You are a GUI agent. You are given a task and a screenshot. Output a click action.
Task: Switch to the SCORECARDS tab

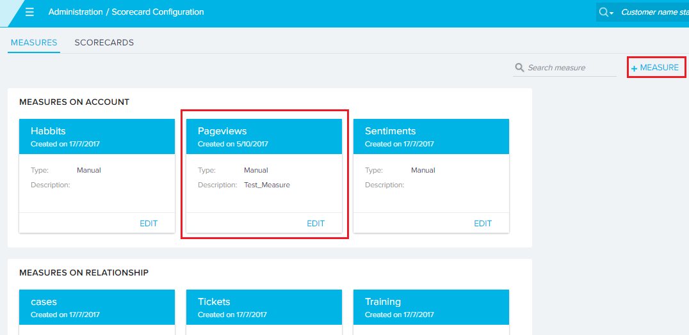point(104,43)
